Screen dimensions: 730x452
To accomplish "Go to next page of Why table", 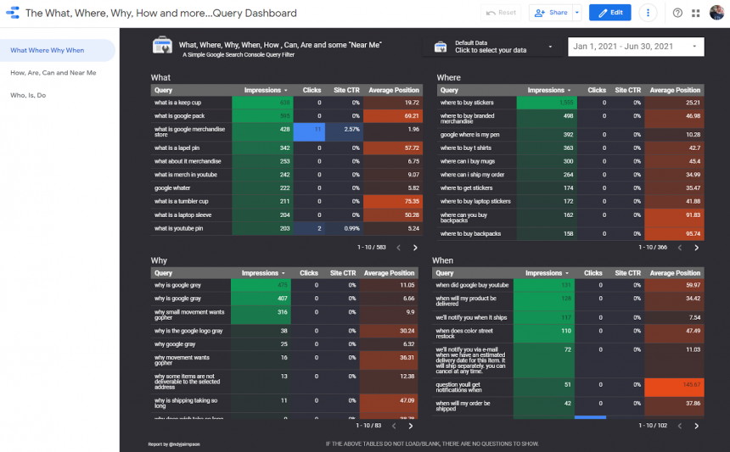I will (411, 426).
